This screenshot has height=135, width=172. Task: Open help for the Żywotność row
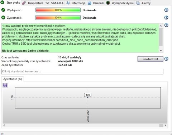(x=166, y=18)
